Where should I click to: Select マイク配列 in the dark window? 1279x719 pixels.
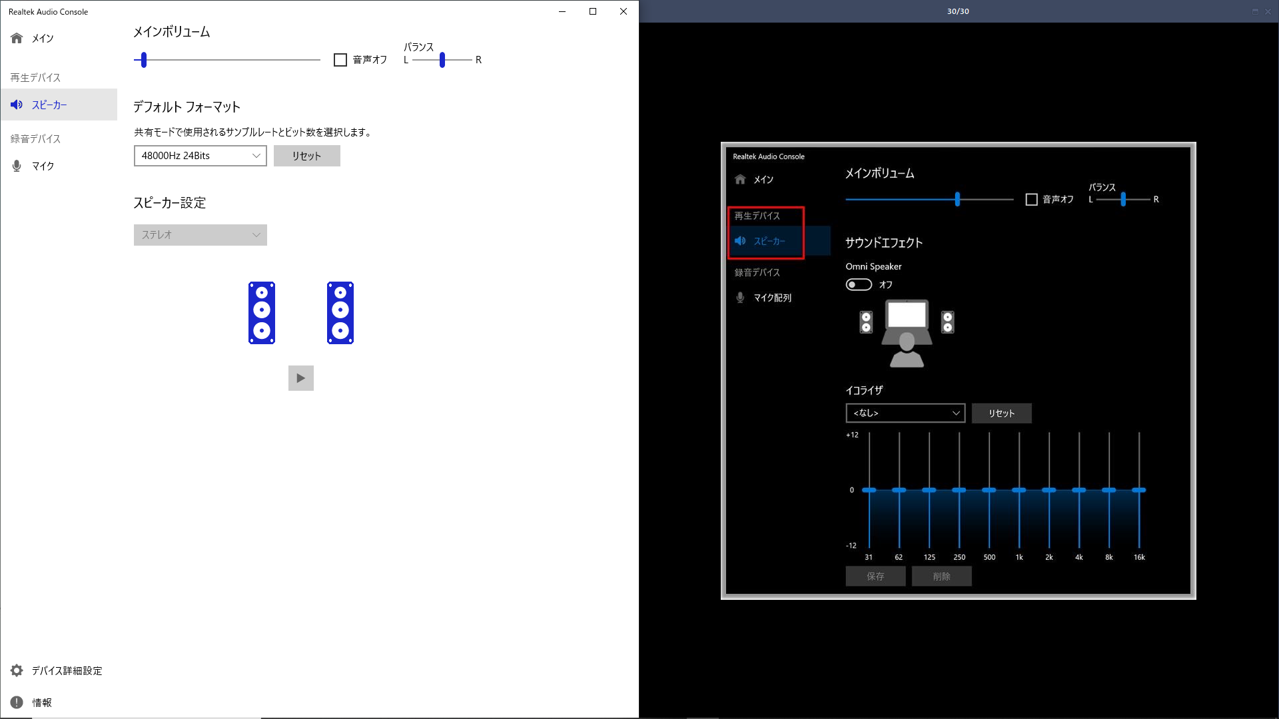tap(773, 298)
